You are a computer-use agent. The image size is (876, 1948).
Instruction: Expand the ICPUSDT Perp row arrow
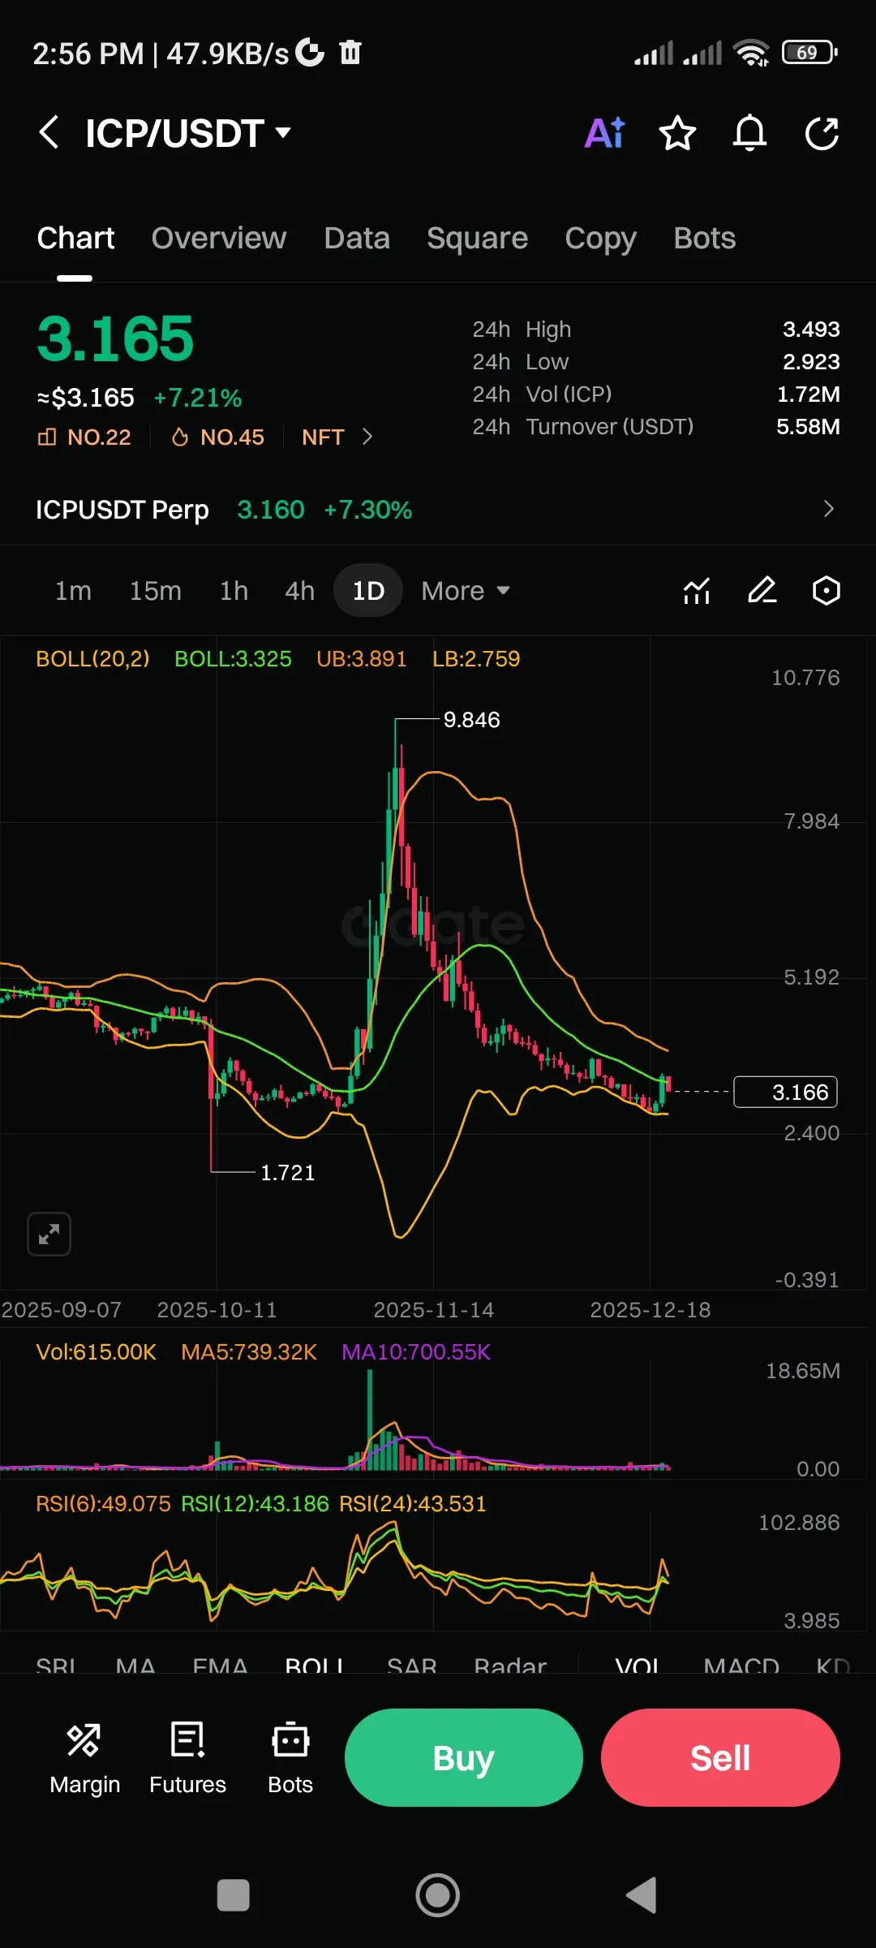(828, 509)
